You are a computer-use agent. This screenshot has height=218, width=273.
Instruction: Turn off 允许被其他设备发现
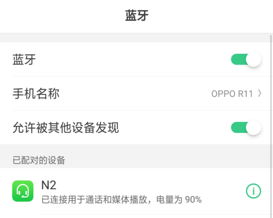pos(245,128)
